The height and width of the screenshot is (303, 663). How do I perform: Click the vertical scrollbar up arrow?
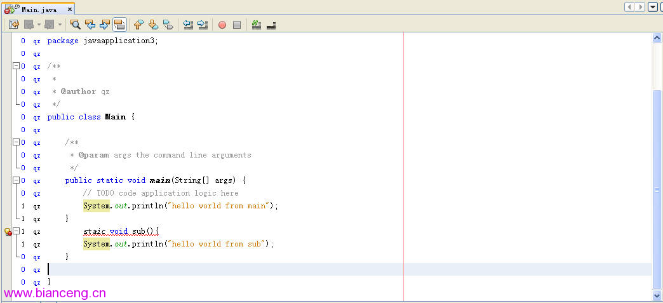coord(657,38)
